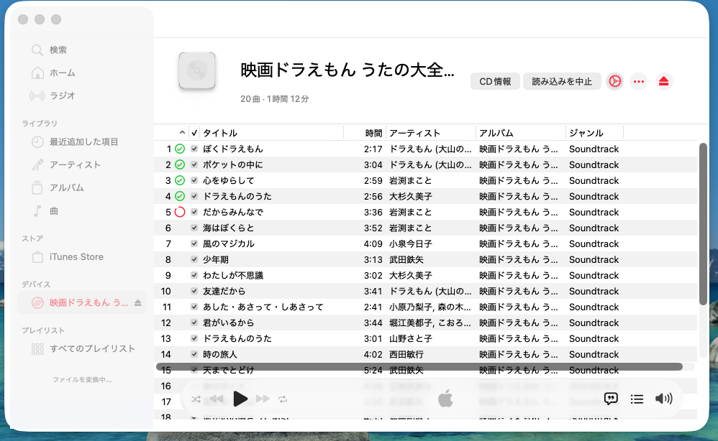Viewport: 718px width, 441px height.
Task: Click the CD album artwork thumbnail
Action: click(x=197, y=70)
